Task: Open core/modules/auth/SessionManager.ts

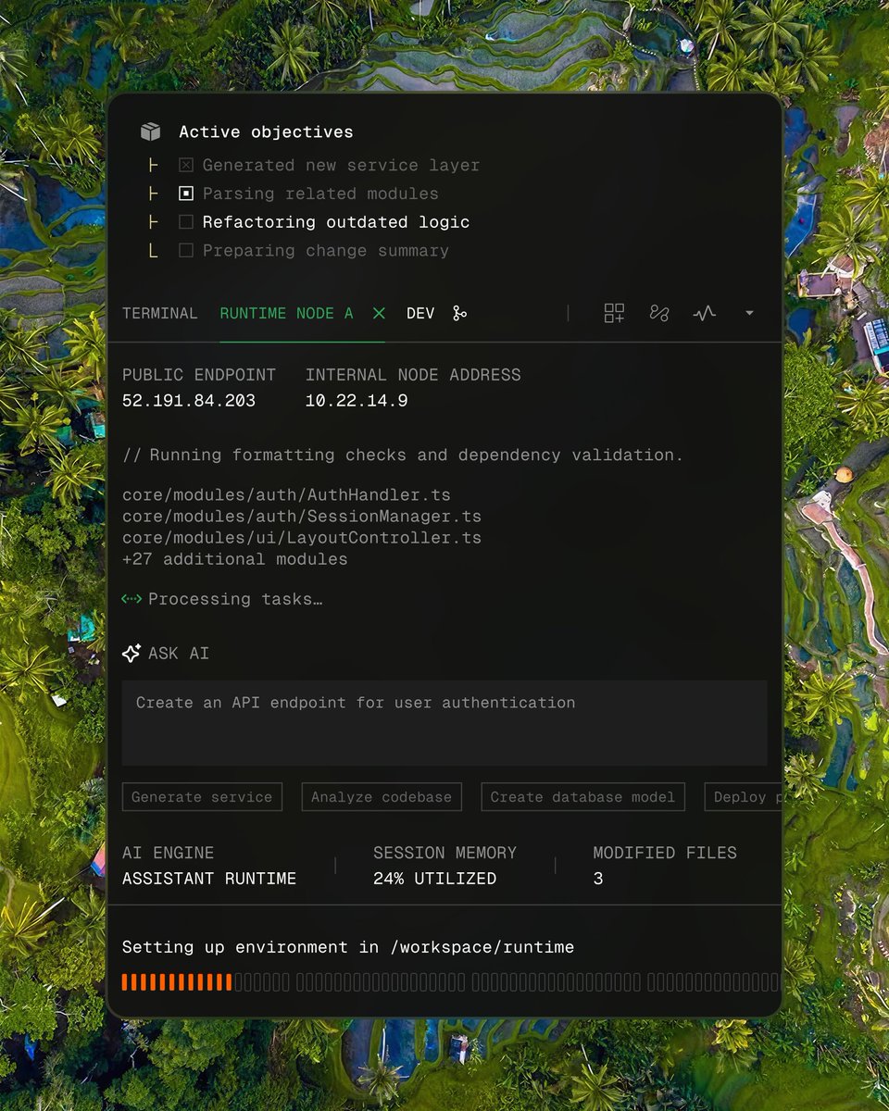Action: (x=302, y=517)
